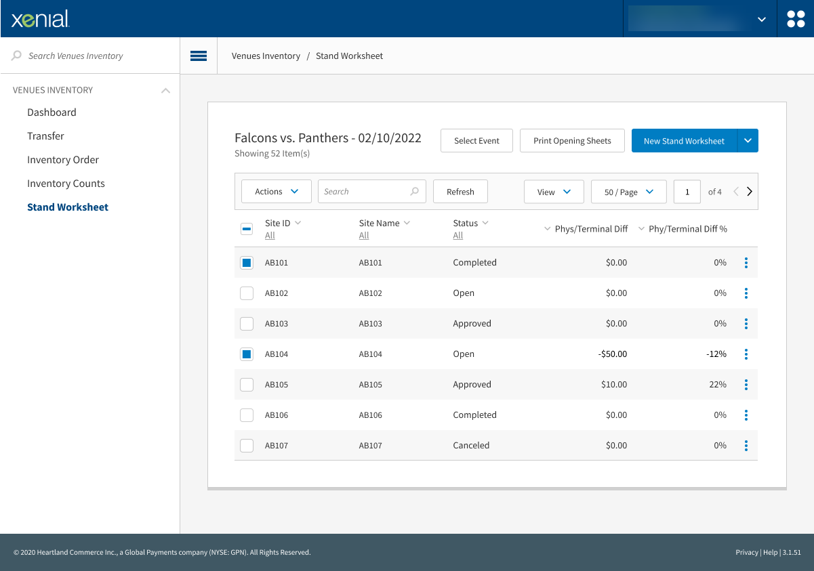This screenshot has height=571, width=814.
Task: Open the kebab menu for row AB107
Action: coord(746,446)
